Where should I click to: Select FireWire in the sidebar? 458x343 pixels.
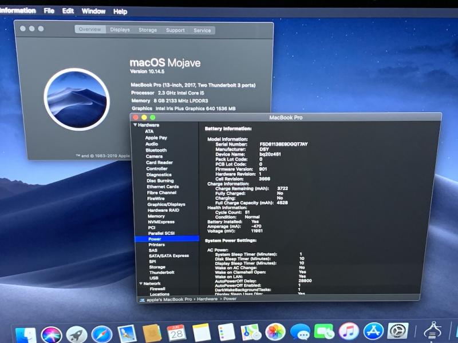click(x=156, y=198)
